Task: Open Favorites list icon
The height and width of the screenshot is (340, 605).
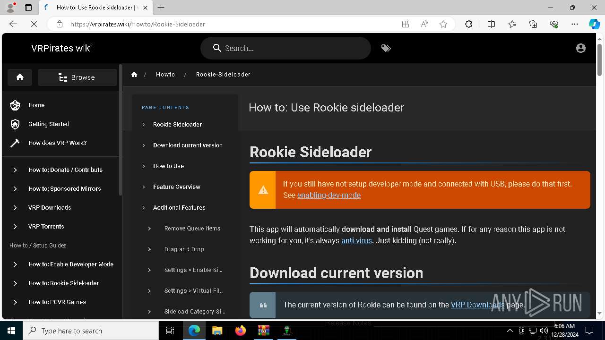Action: 512,24
